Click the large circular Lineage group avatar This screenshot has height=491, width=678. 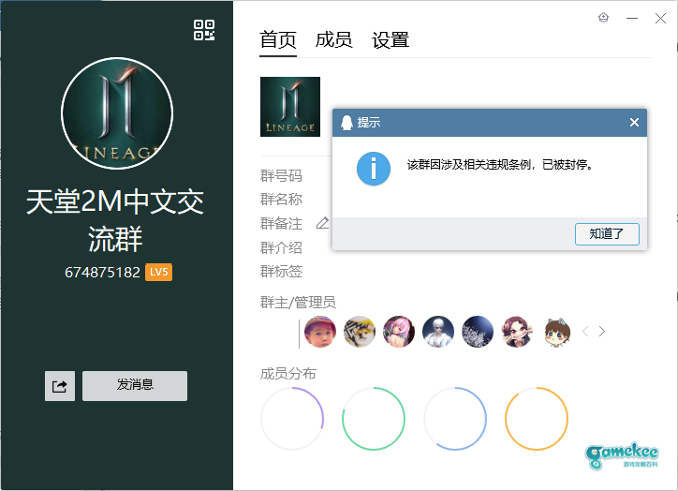coord(117,113)
